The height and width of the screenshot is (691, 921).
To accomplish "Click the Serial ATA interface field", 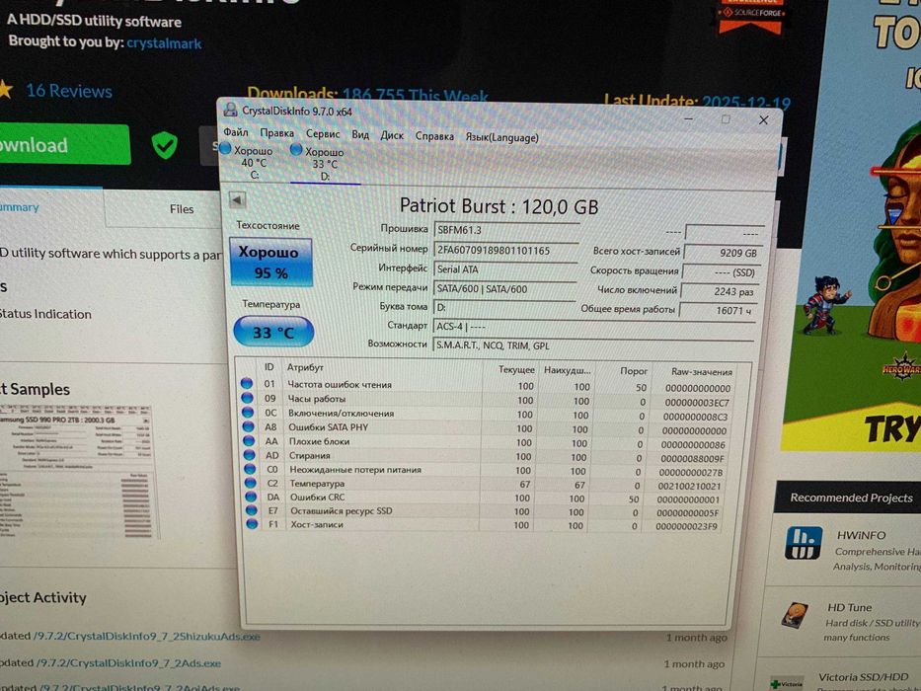I will 504,269.
